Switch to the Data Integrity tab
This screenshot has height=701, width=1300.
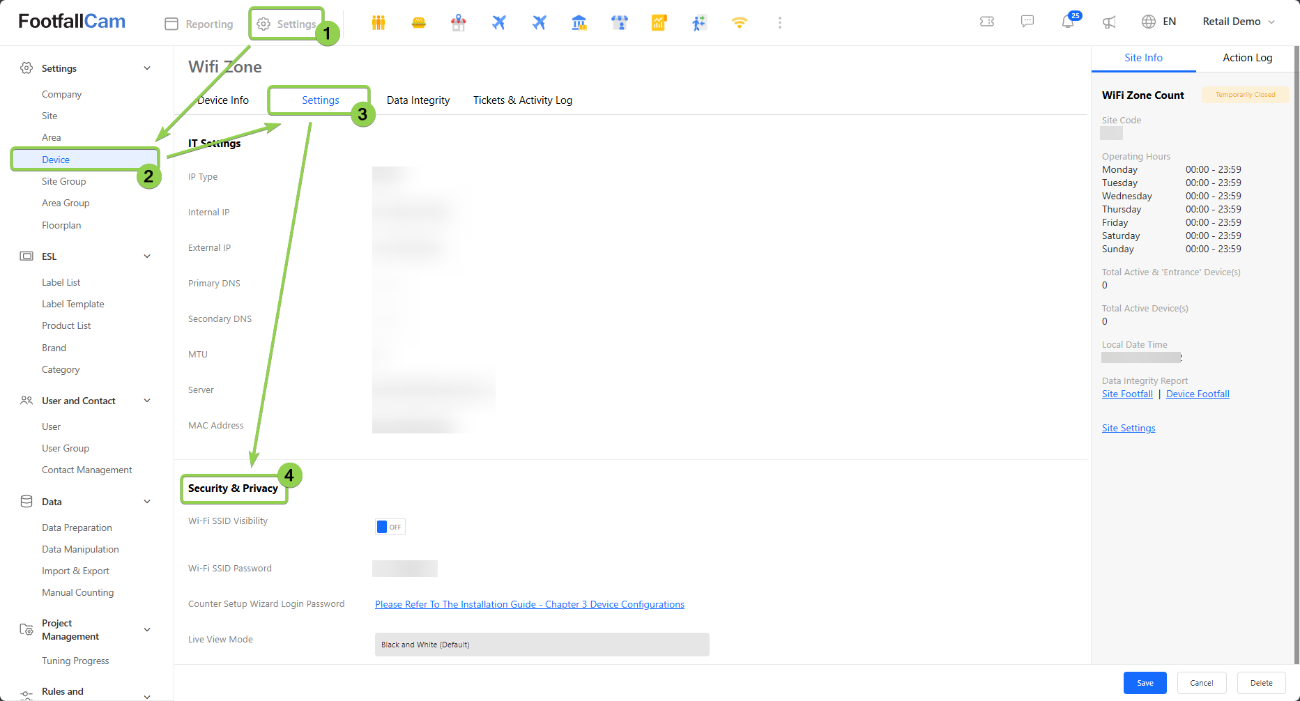pos(418,100)
